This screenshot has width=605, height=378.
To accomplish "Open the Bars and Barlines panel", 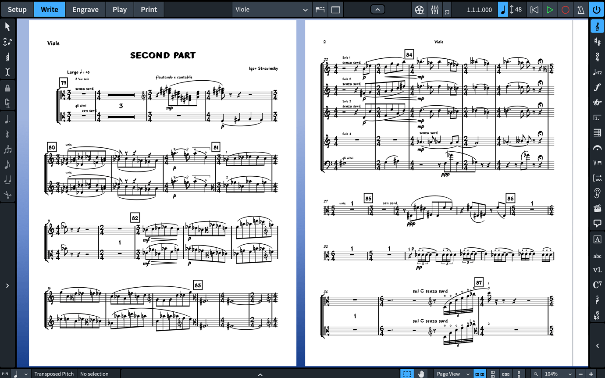I will pyautogui.click(x=597, y=133).
